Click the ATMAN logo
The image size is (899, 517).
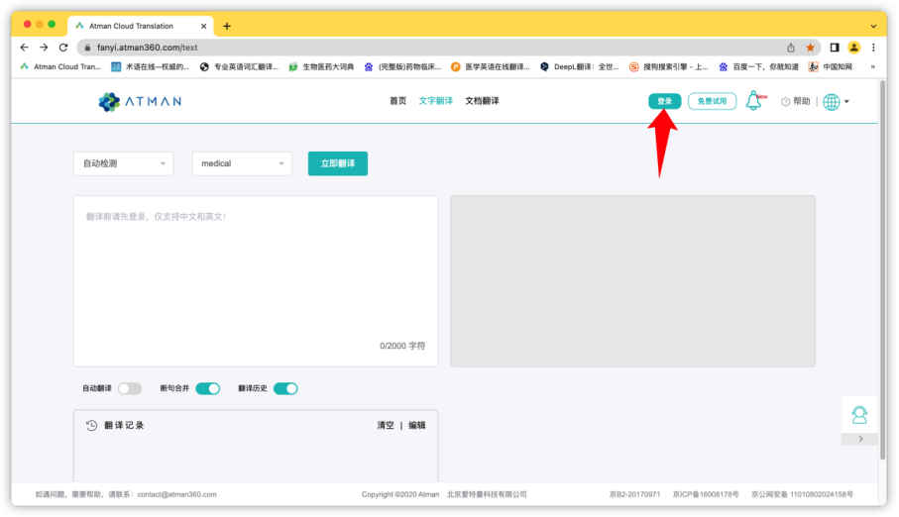[140, 101]
